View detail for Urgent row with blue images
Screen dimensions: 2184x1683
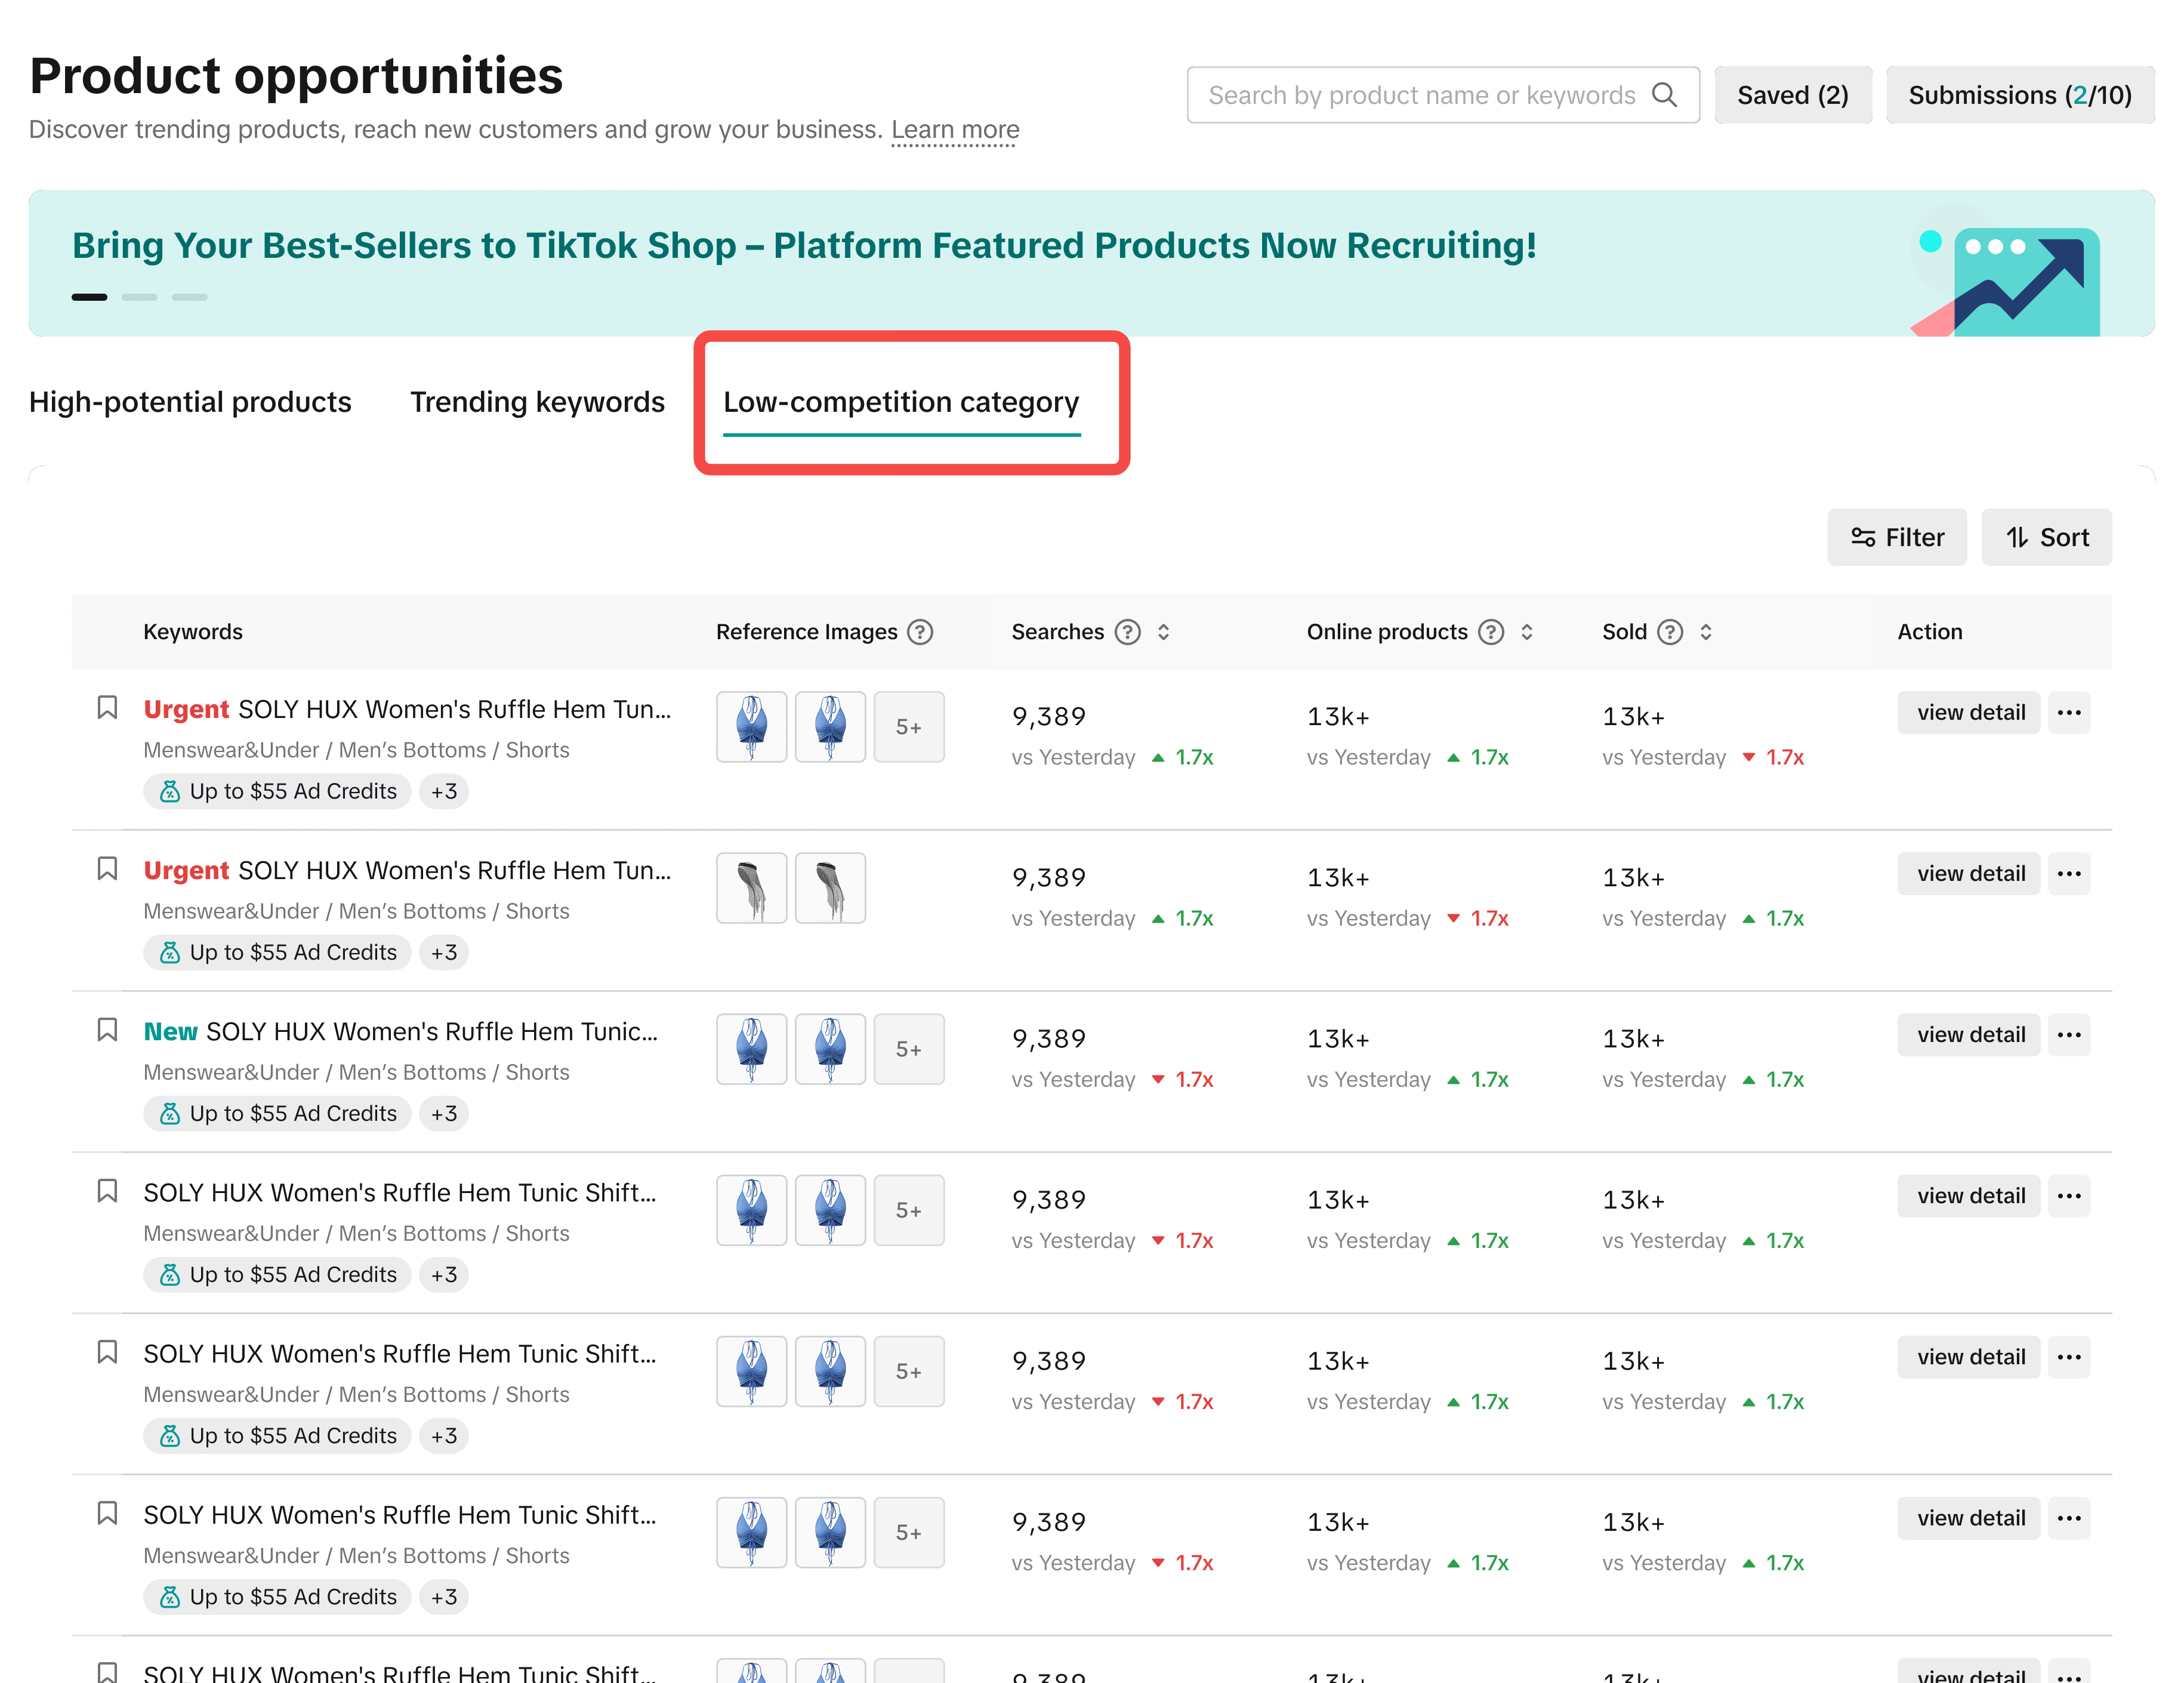coord(1969,713)
